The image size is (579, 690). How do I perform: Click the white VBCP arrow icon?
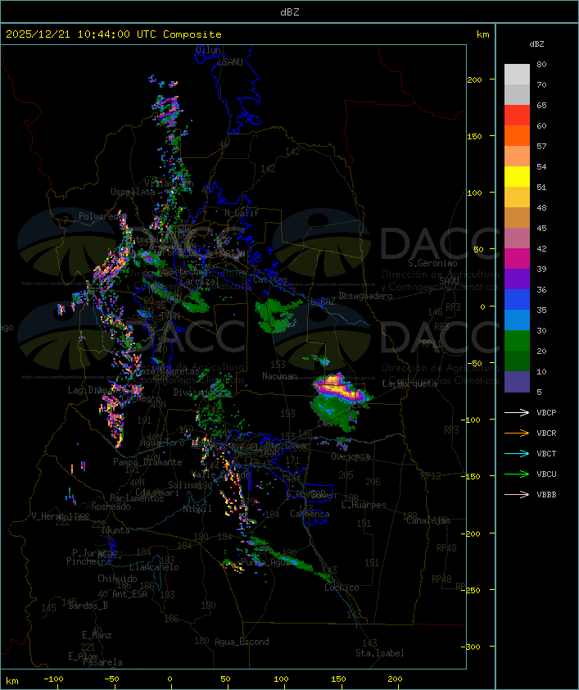[517, 412]
